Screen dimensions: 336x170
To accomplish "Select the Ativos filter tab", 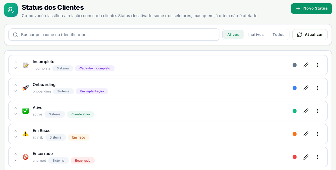I will coord(233,35).
